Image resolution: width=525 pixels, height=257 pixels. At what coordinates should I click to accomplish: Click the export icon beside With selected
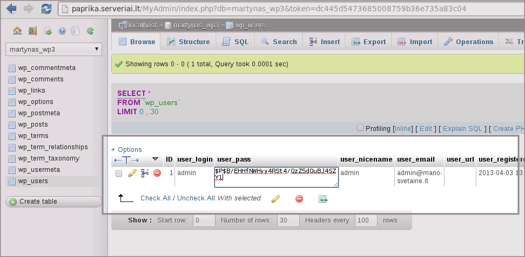point(323,199)
